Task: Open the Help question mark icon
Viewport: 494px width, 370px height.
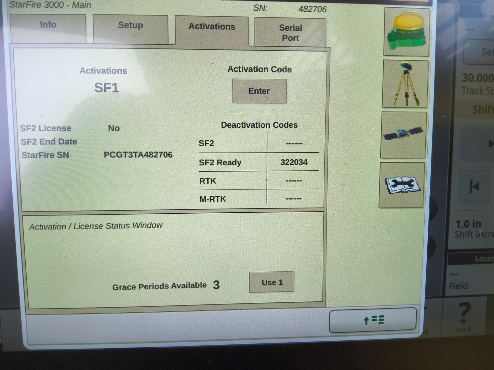Action: click(464, 317)
